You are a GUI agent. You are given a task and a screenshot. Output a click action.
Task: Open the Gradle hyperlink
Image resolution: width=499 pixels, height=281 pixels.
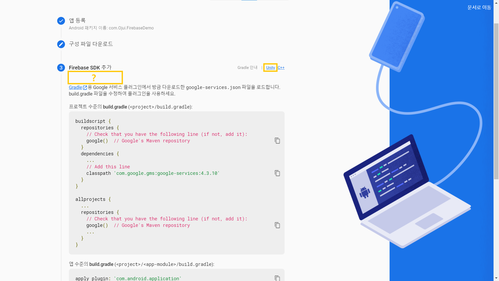point(75,87)
